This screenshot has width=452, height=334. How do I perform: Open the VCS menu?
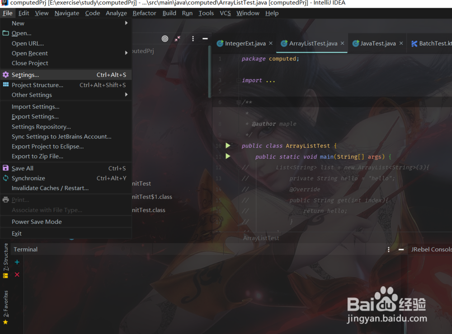click(225, 13)
